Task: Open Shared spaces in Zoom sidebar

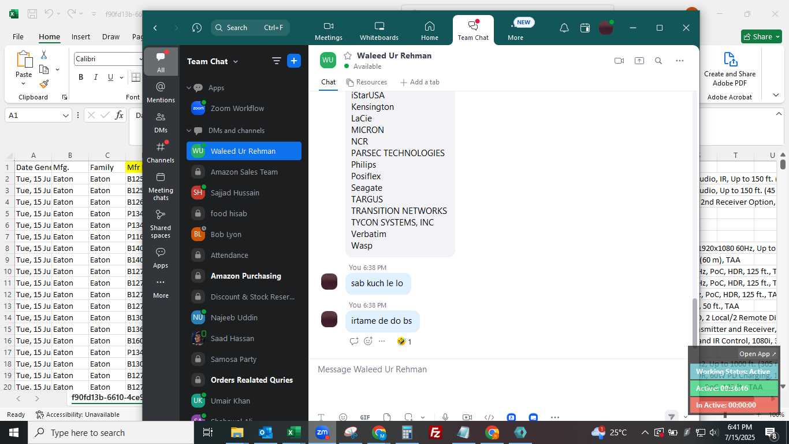Action: tap(161, 224)
